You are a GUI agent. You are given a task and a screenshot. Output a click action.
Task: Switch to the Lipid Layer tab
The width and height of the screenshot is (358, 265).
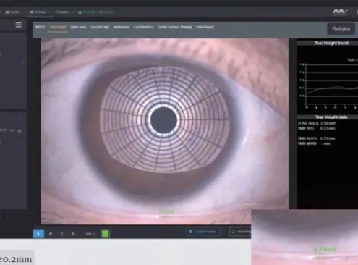(78, 27)
